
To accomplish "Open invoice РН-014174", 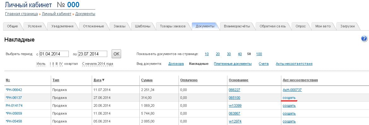I will point(14,105).
